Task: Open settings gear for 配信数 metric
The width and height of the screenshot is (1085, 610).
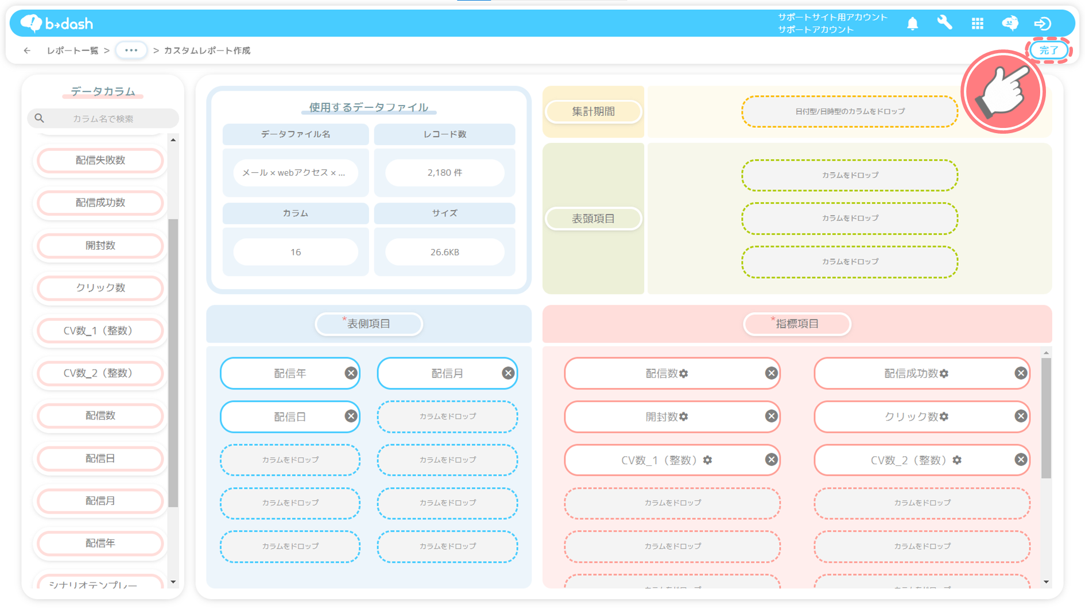Action: coord(684,374)
